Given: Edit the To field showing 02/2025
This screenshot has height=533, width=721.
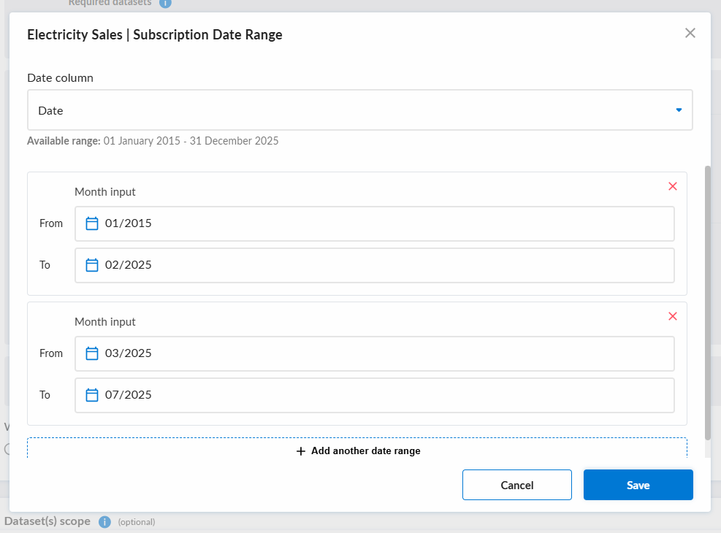Looking at the screenshot, I should pos(374,266).
